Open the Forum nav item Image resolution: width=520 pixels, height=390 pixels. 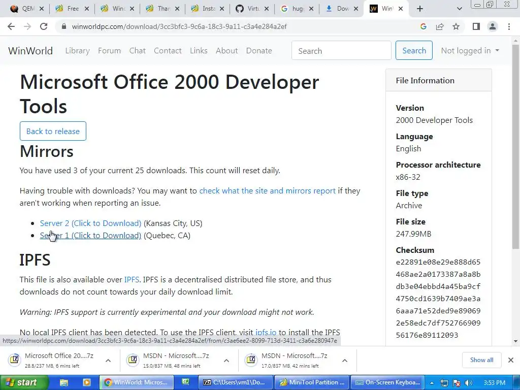point(110,51)
